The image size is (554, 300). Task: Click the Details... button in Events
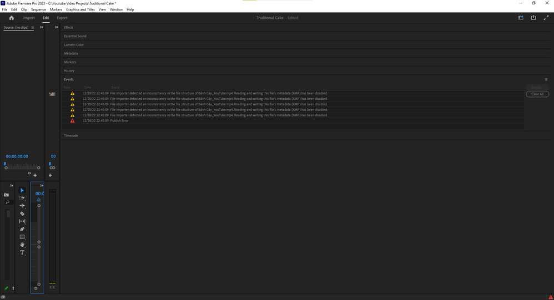537,87
